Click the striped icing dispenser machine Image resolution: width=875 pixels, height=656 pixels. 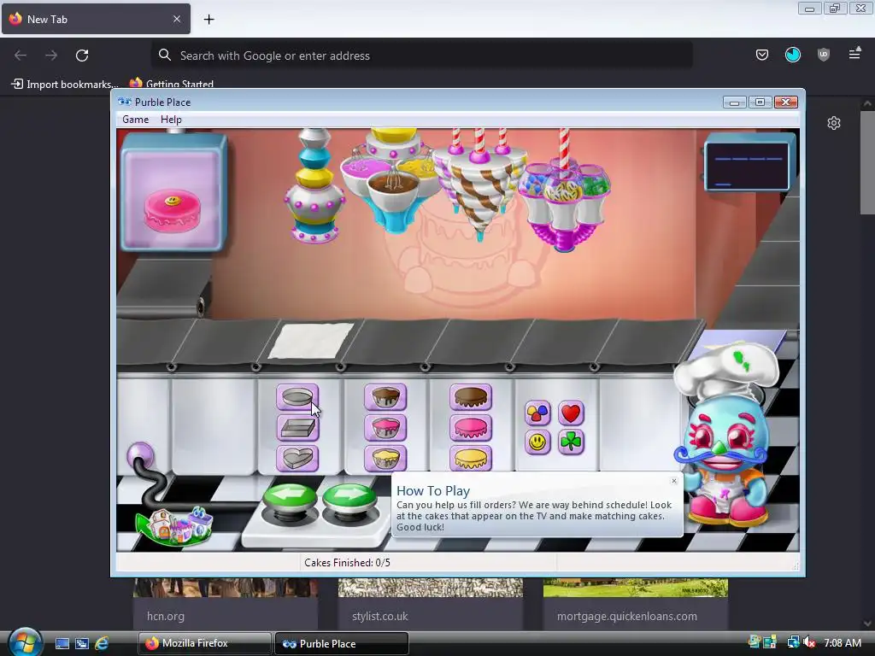(479, 184)
